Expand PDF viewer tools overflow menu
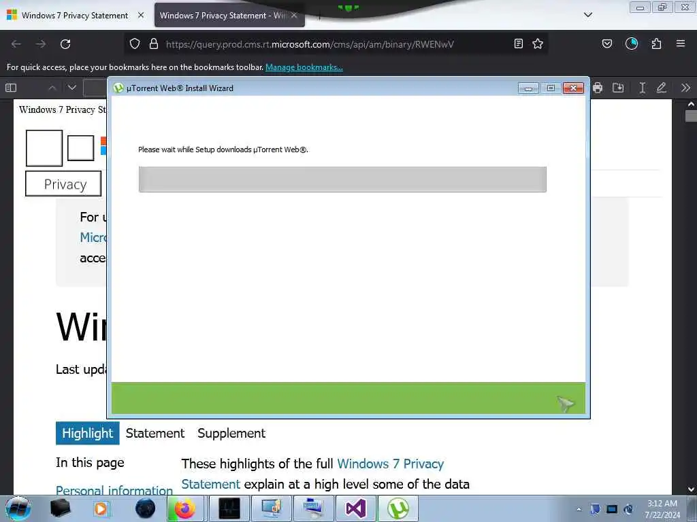Viewport: 697px width, 522px height. click(x=685, y=88)
